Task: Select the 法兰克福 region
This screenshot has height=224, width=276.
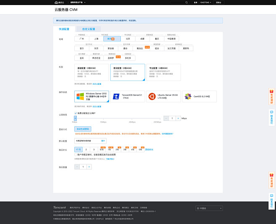Action: coord(172,48)
